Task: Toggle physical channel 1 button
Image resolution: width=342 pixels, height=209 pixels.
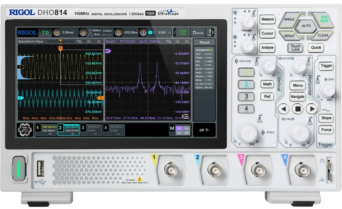Action: (x=246, y=72)
